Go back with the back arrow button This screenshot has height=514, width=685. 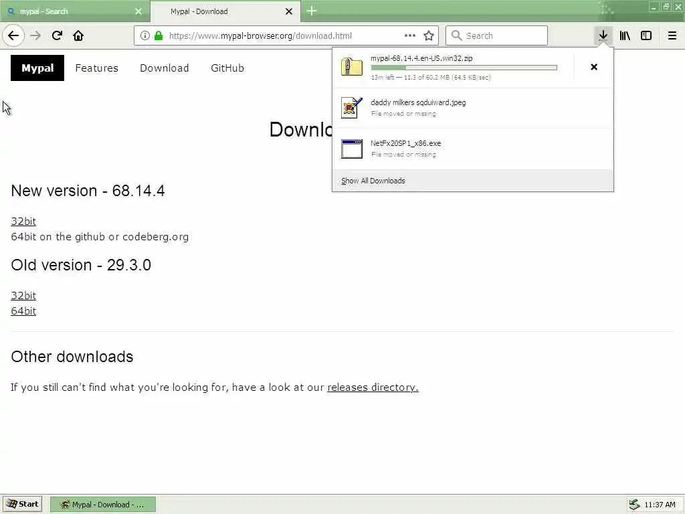(13, 36)
